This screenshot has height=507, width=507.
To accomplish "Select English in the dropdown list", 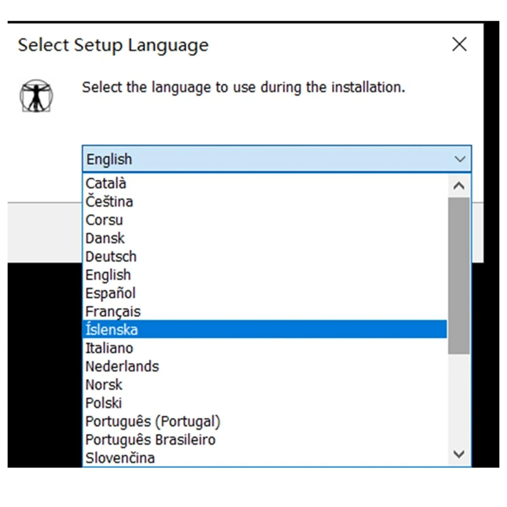I will click(108, 275).
